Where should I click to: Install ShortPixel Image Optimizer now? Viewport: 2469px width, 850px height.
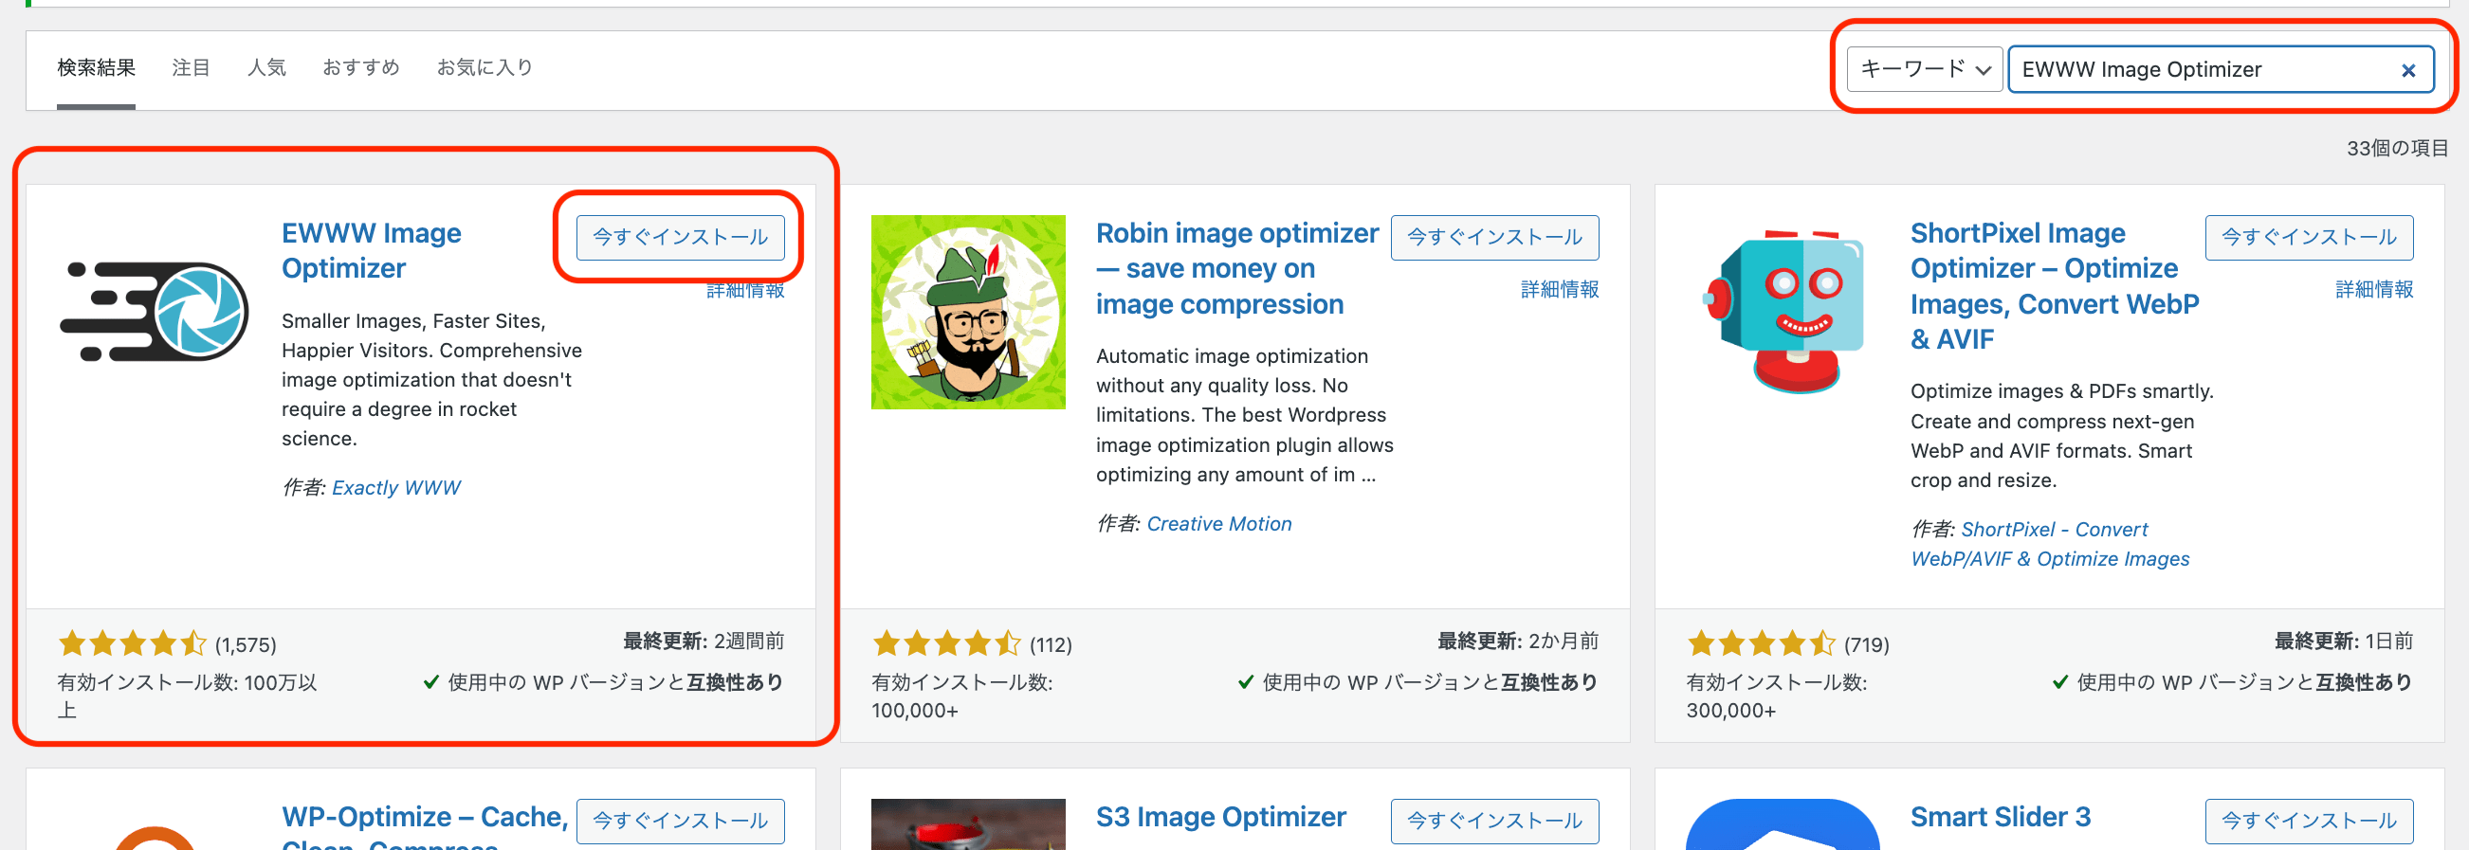2309,237
